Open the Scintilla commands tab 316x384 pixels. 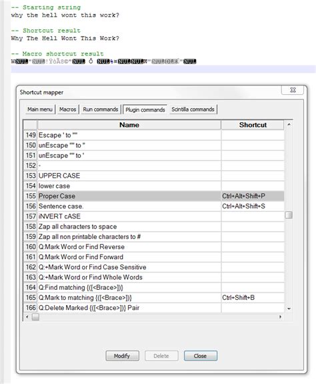pyautogui.click(x=193, y=110)
